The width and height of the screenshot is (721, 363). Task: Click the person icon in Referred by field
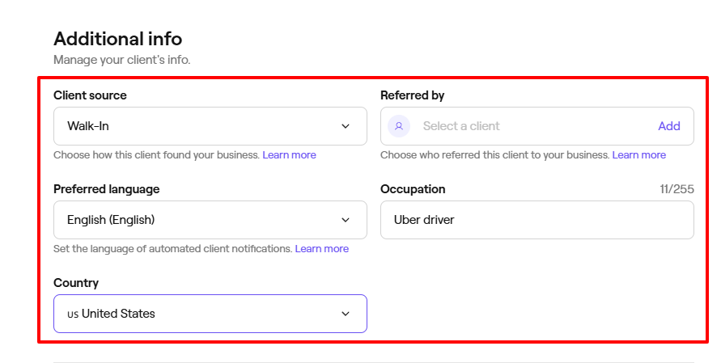pyautogui.click(x=398, y=126)
